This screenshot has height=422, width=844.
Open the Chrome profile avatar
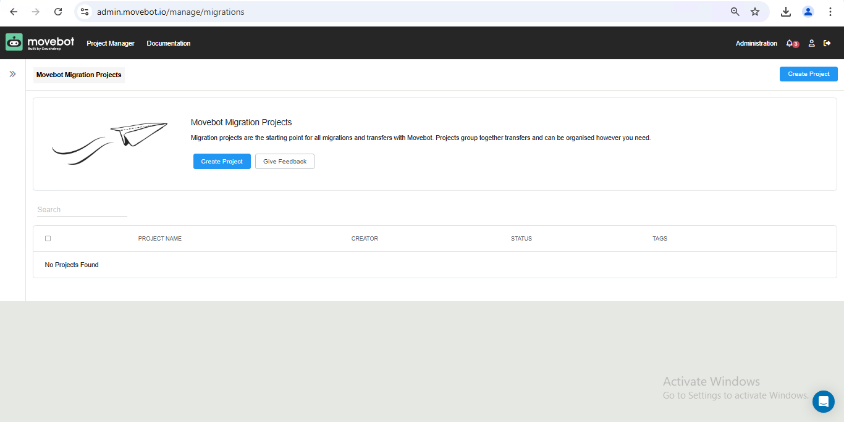pyautogui.click(x=808, y=12)
